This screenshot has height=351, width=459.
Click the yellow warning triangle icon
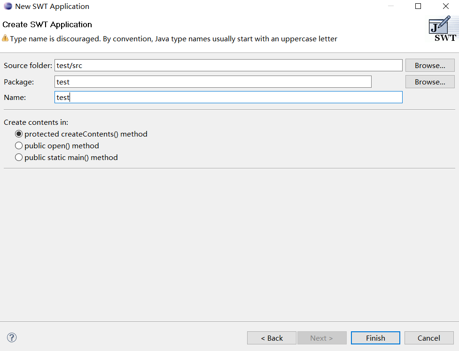[6, 38]
